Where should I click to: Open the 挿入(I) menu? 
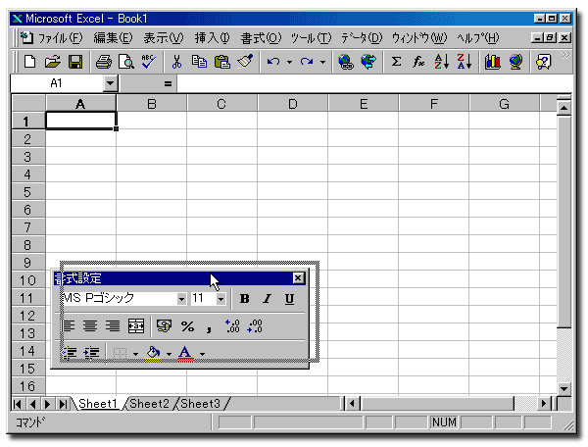[212, 38]
